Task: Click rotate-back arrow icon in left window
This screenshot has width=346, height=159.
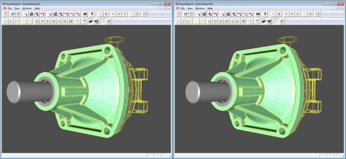Action: click(78, 22)
